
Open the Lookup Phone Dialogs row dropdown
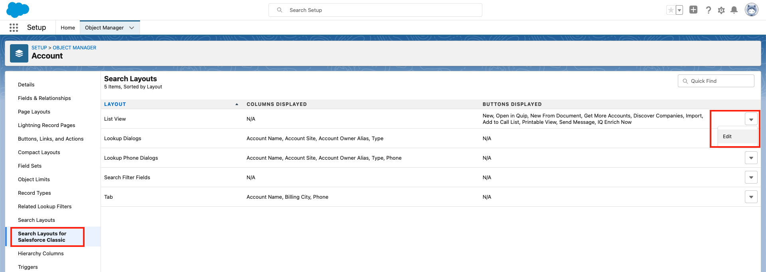pos(751,158)
